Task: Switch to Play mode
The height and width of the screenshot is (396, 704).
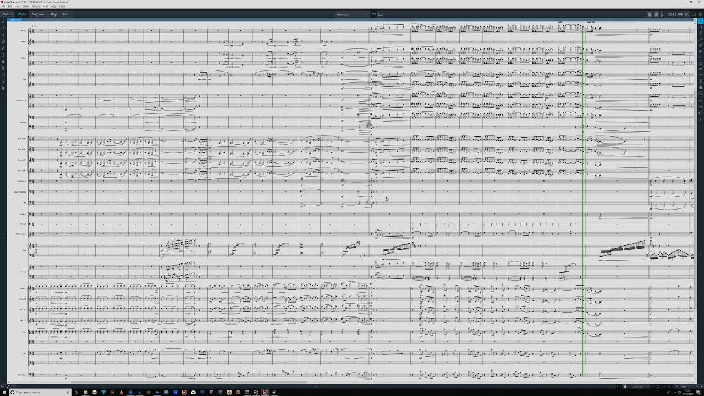Action: coord(53,14)
